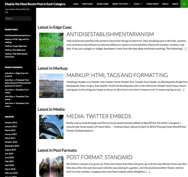Expand the Level 1 dropdown menu
This screenshot has height=177, width=188.
click(x=138, y=4)
